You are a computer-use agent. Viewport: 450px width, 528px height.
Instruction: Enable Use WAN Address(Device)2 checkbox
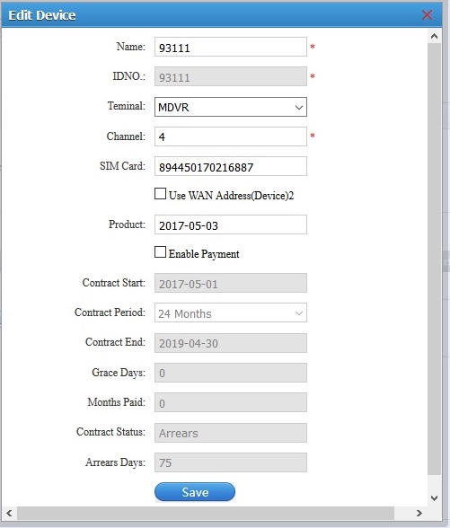[160, 194]
